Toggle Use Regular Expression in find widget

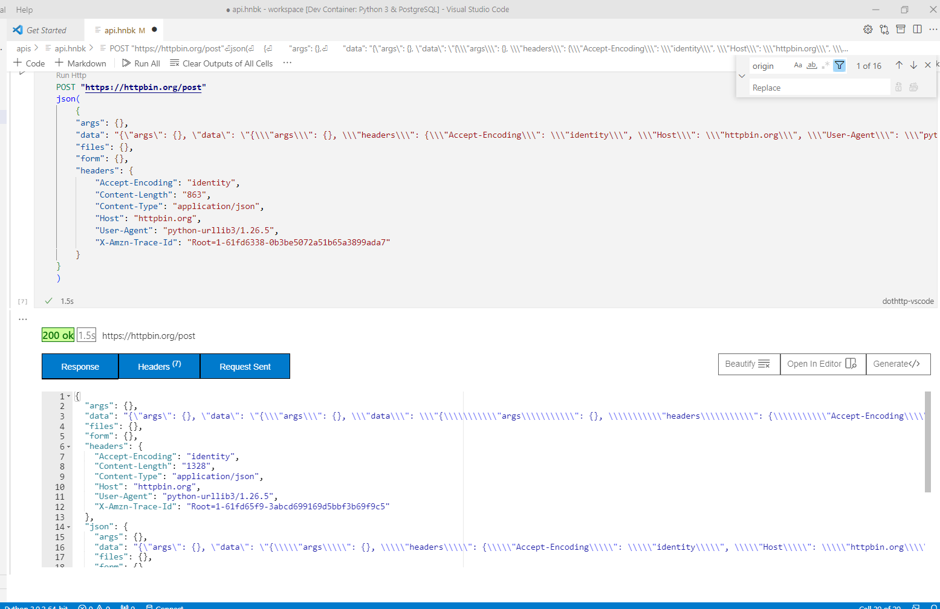tap(826, 65)
